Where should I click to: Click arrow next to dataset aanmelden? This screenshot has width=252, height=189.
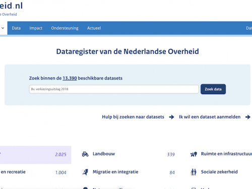248,117
